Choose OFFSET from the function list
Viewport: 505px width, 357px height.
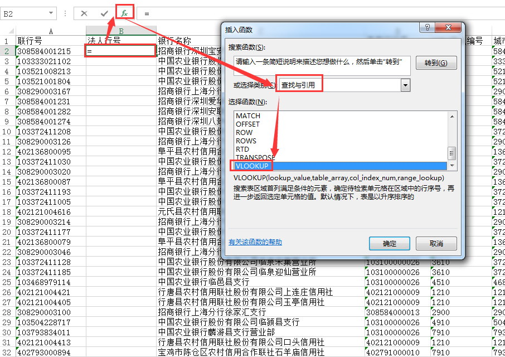(248, 124)
